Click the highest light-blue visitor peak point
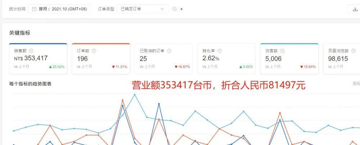Image resolution: width=360 pixels, height=145 pixels. click(135, 95)
